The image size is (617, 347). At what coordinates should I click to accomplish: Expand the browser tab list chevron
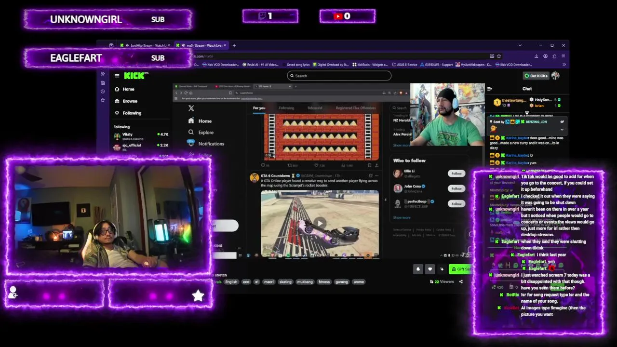point(520,45)
